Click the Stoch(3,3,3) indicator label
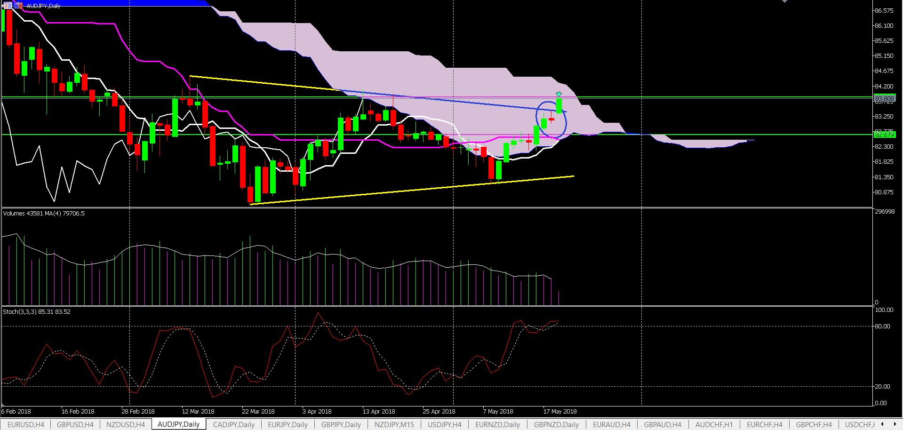 (37, 311)
